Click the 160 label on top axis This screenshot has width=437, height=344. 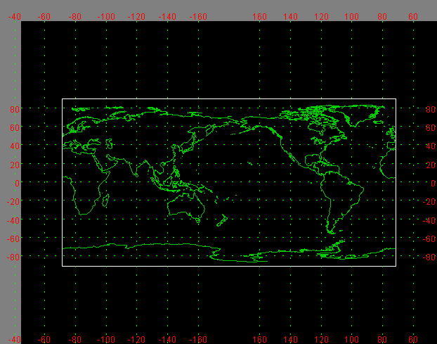[260, 16]
